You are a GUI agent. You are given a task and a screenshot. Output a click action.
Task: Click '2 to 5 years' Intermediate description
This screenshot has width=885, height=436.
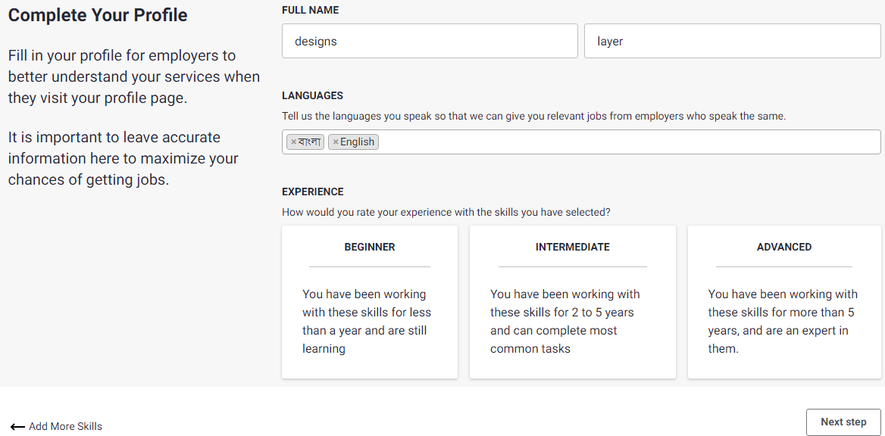click(x=565, y=322)
